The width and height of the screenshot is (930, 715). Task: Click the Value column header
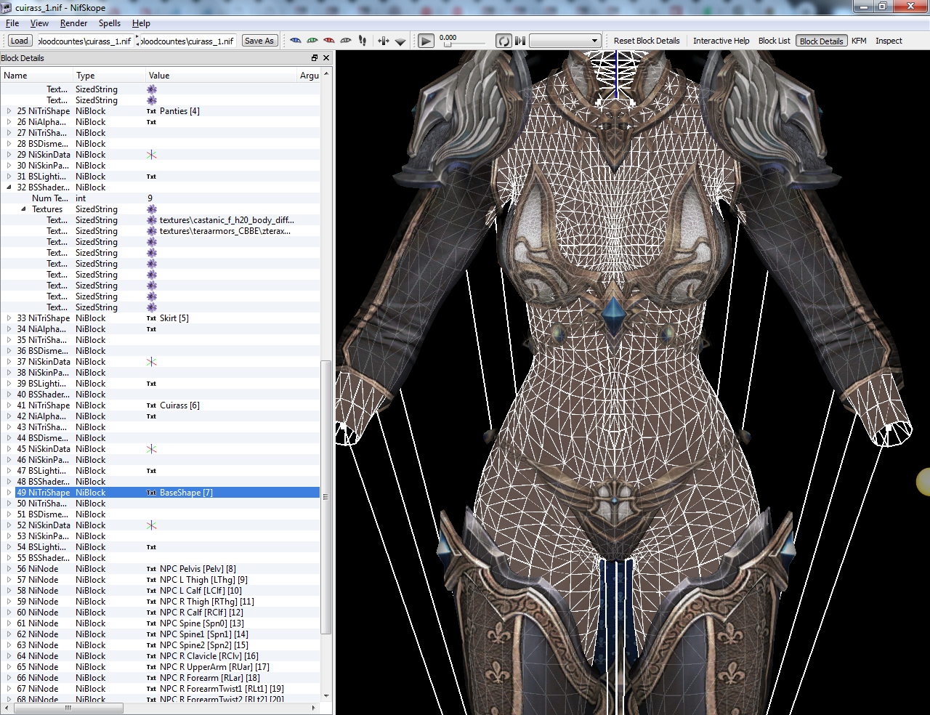coord(221,76)
